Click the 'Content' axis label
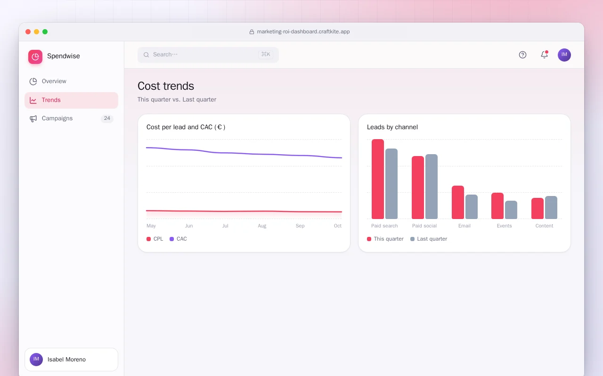Viewport: 603px width, 376px height. pyautogui.click(x=544, y=226)
